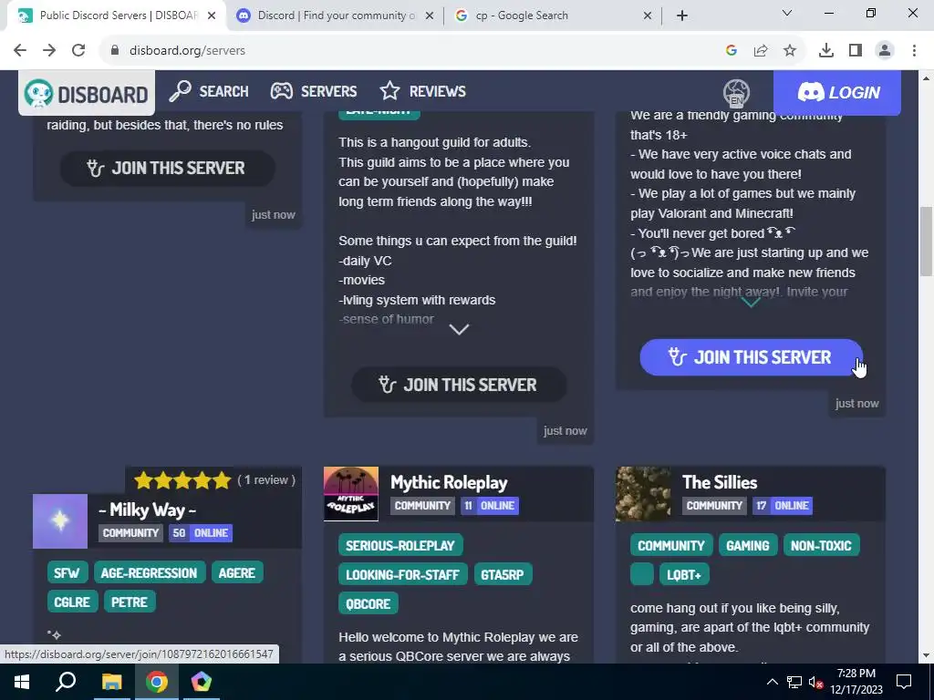Open a new browser tab
Screen dimensions: 934x700
pyautogui.click(x=682, y=15)
